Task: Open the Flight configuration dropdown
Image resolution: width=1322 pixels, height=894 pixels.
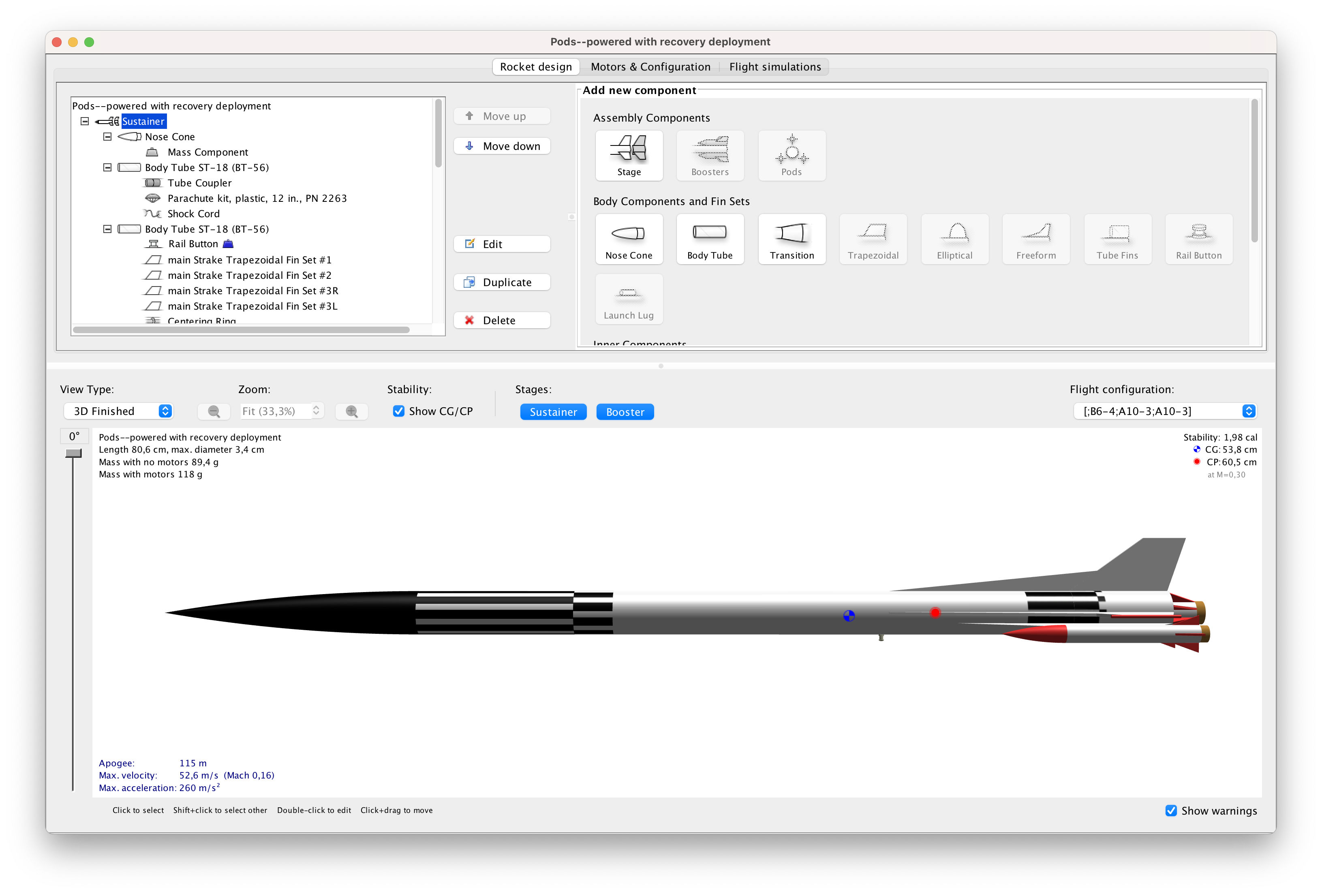Action: click(x=1248, y=410)
